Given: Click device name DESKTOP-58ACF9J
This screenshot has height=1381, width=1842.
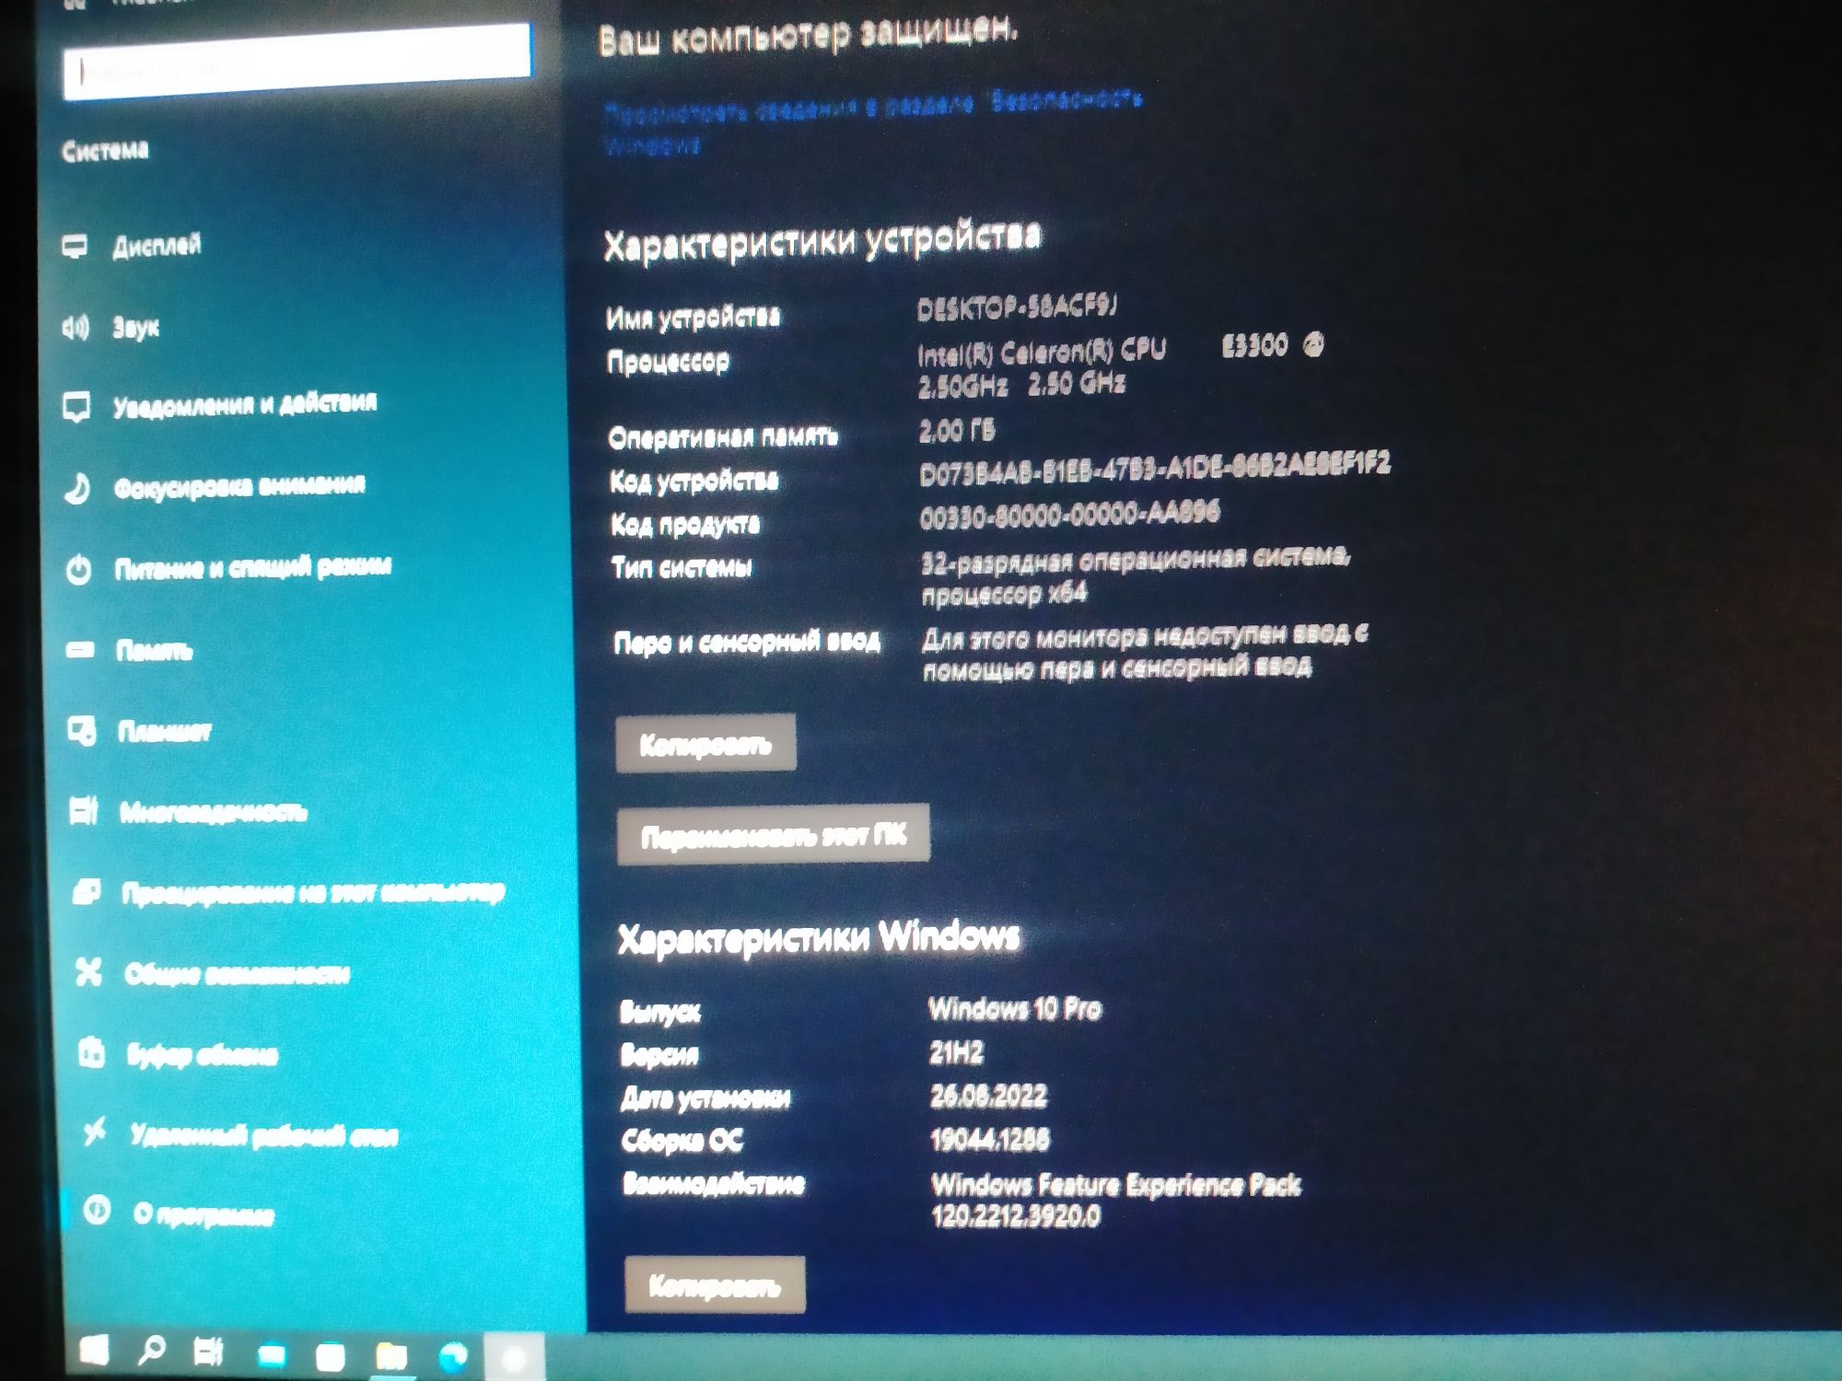Looking at the screenshot, I should [1018, 308].
